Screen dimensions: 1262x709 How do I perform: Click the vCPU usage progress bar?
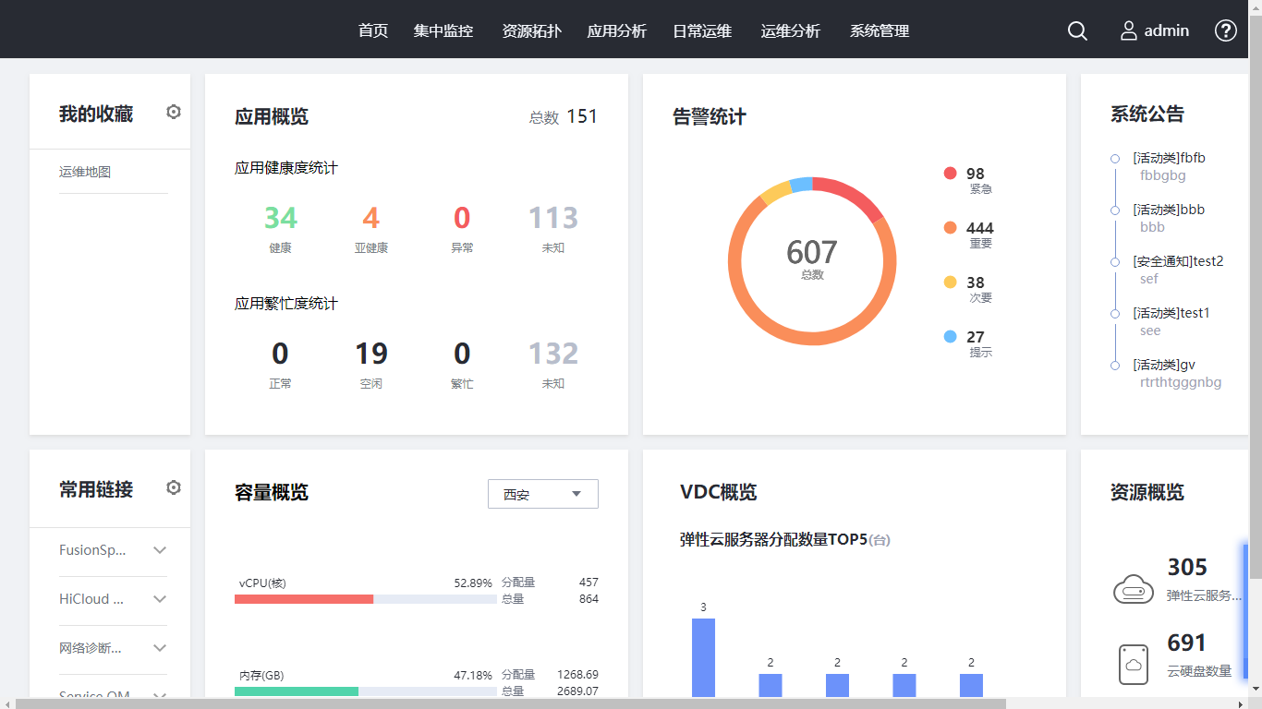[x=365, y=599]
